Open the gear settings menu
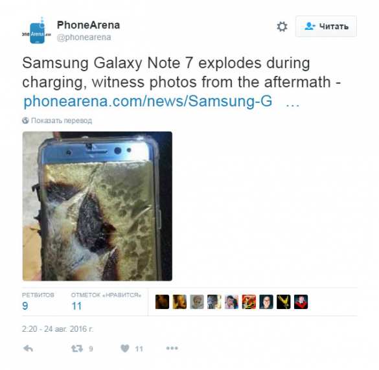This screenshot has width=379, height=370. (282, 27)
